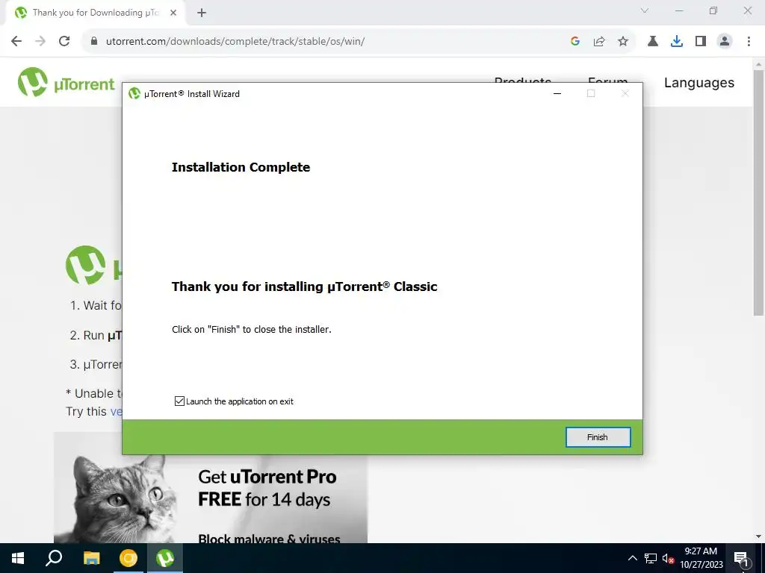Close the Thank you for Downloading tab
Viewport: 765px width, 573px height.
pyautogui.click(x=173, y=13)
